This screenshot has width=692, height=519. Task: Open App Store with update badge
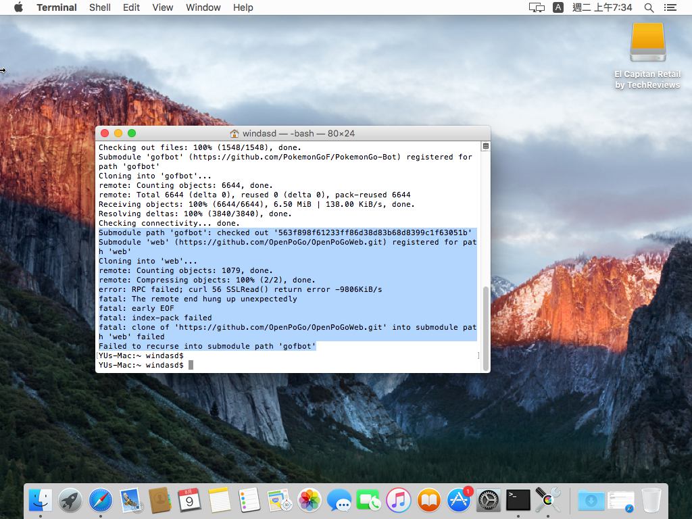(459, 500)
